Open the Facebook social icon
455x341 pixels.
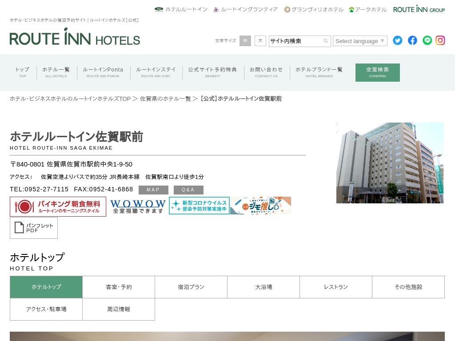(412, 40)
